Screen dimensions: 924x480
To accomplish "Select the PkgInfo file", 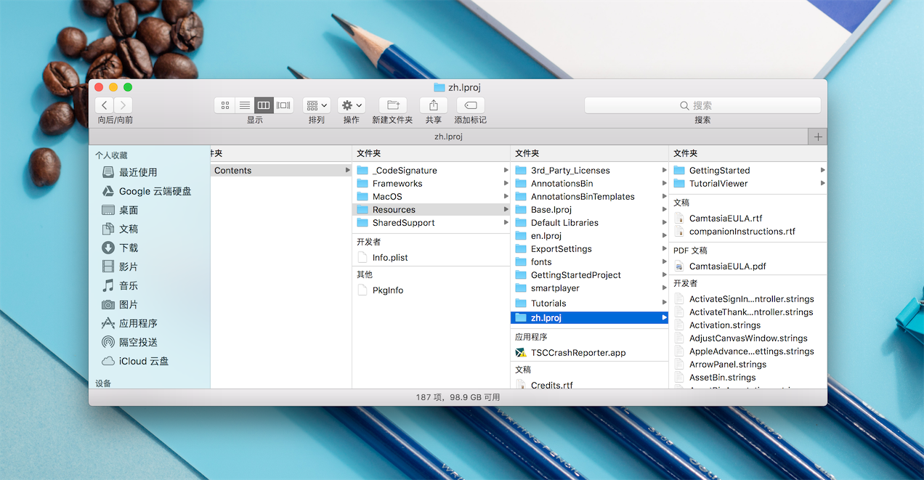I will pyautogui.click(x=431, y=290).
